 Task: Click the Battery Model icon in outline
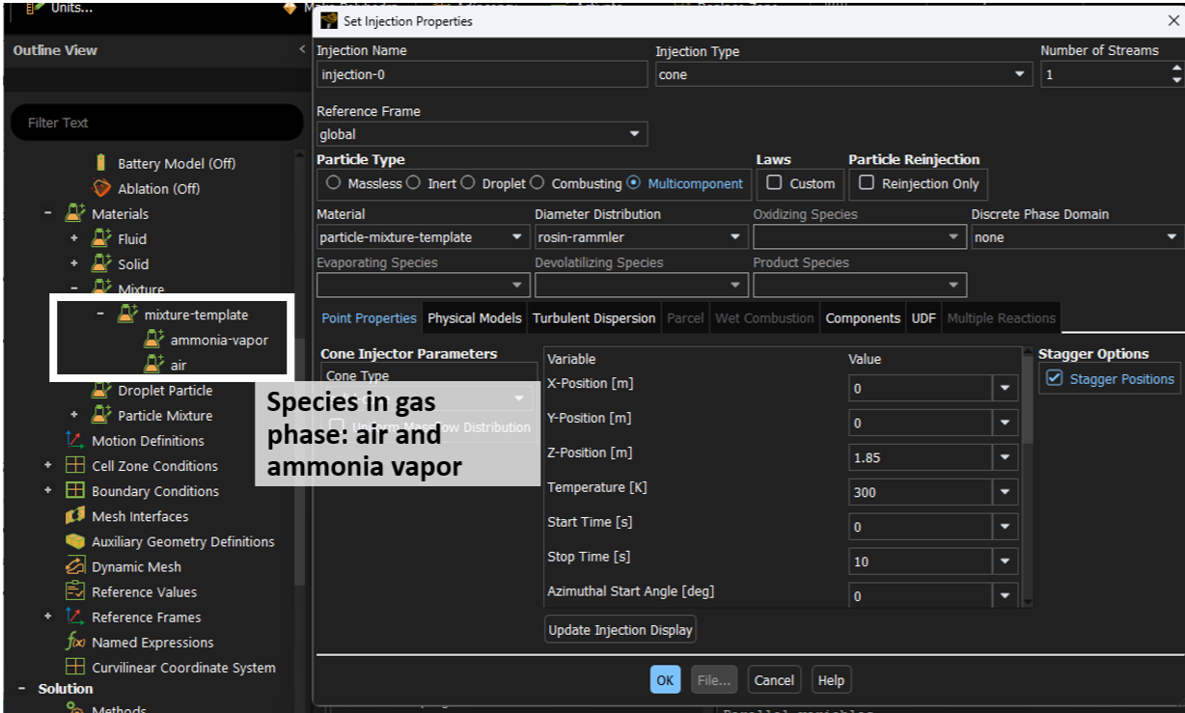pos(101,163)
